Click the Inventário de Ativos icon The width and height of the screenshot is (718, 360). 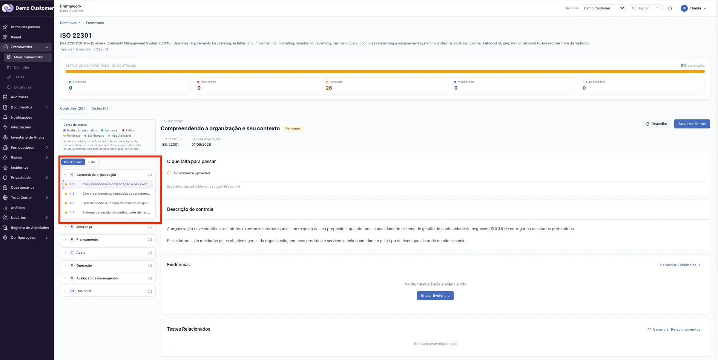tap(5, 137)
